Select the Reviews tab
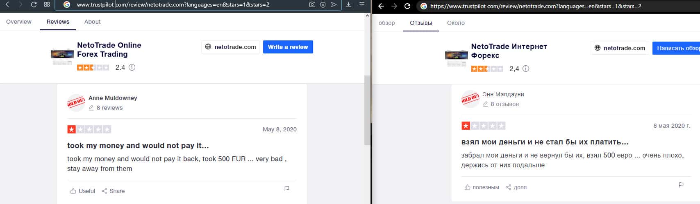The height and width of the screenshot is (204, 700). [x=58, y=22]
